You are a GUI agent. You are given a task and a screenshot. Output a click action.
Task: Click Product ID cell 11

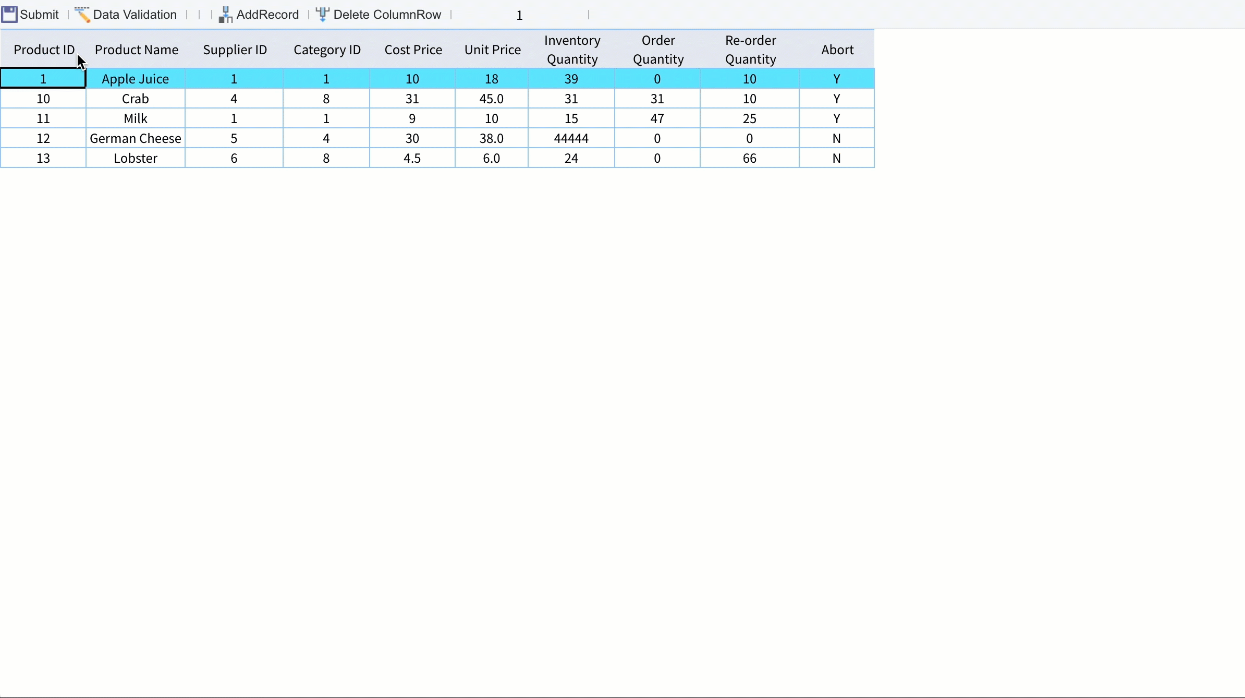point(43,118)
